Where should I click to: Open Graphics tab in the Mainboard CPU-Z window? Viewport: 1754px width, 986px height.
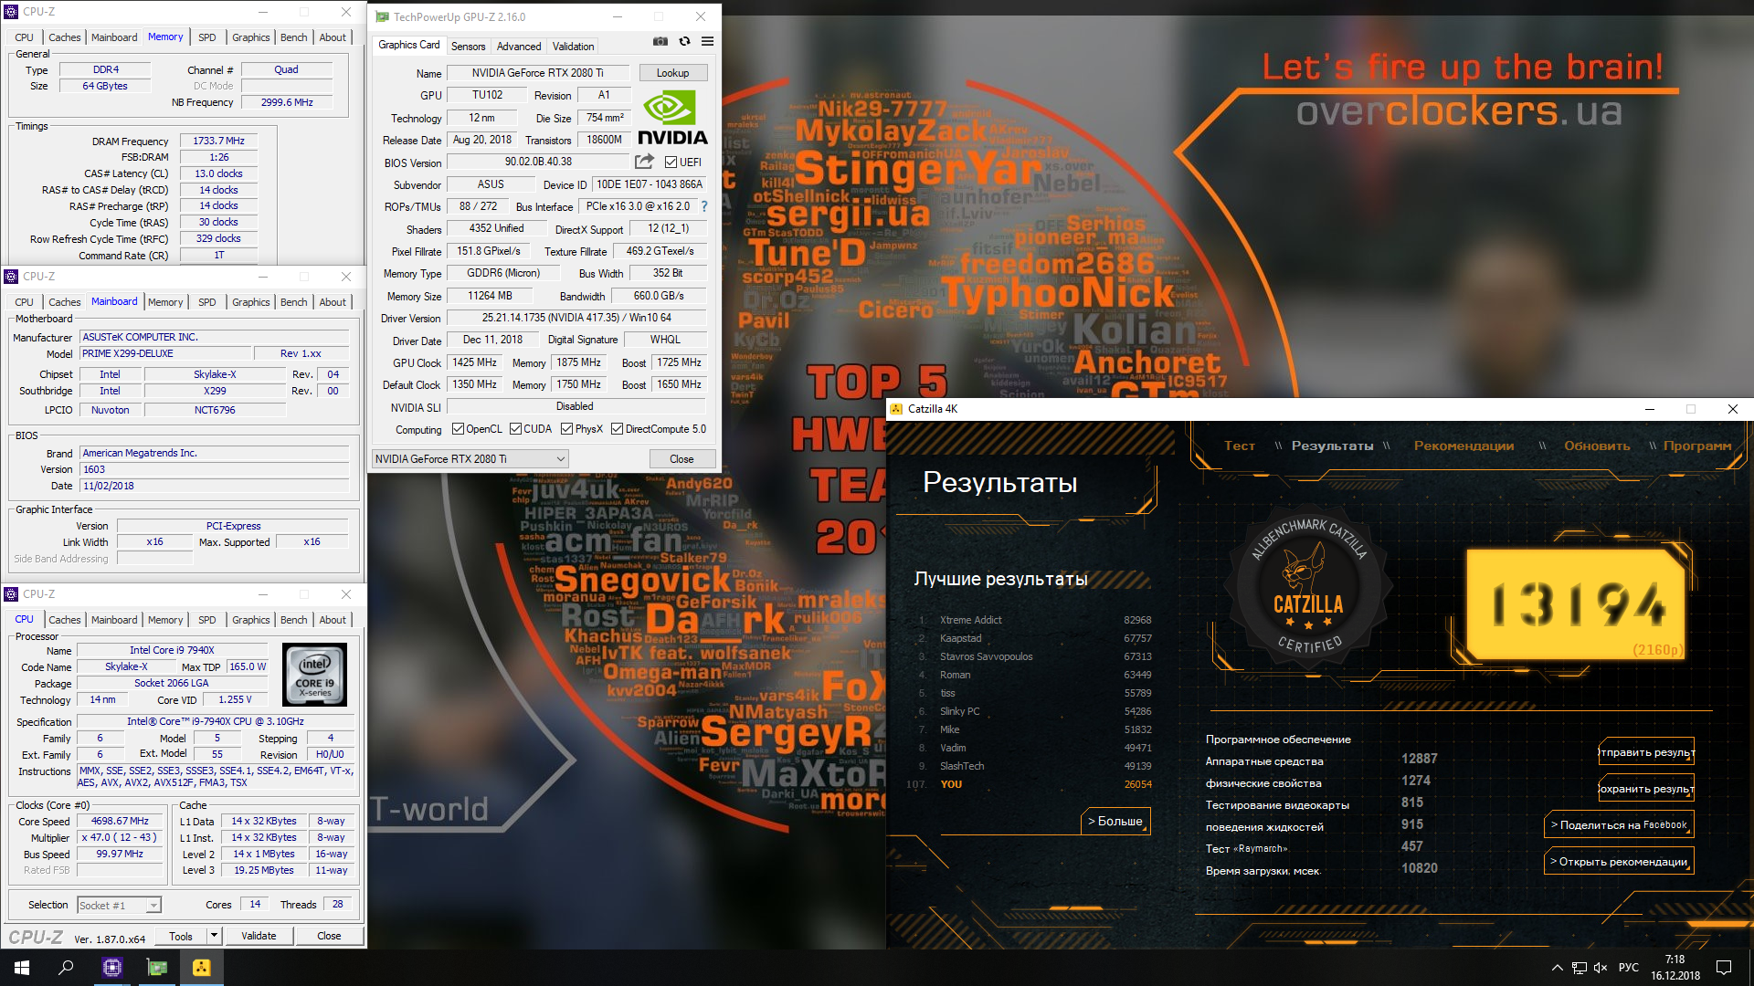tap(250, 302)
